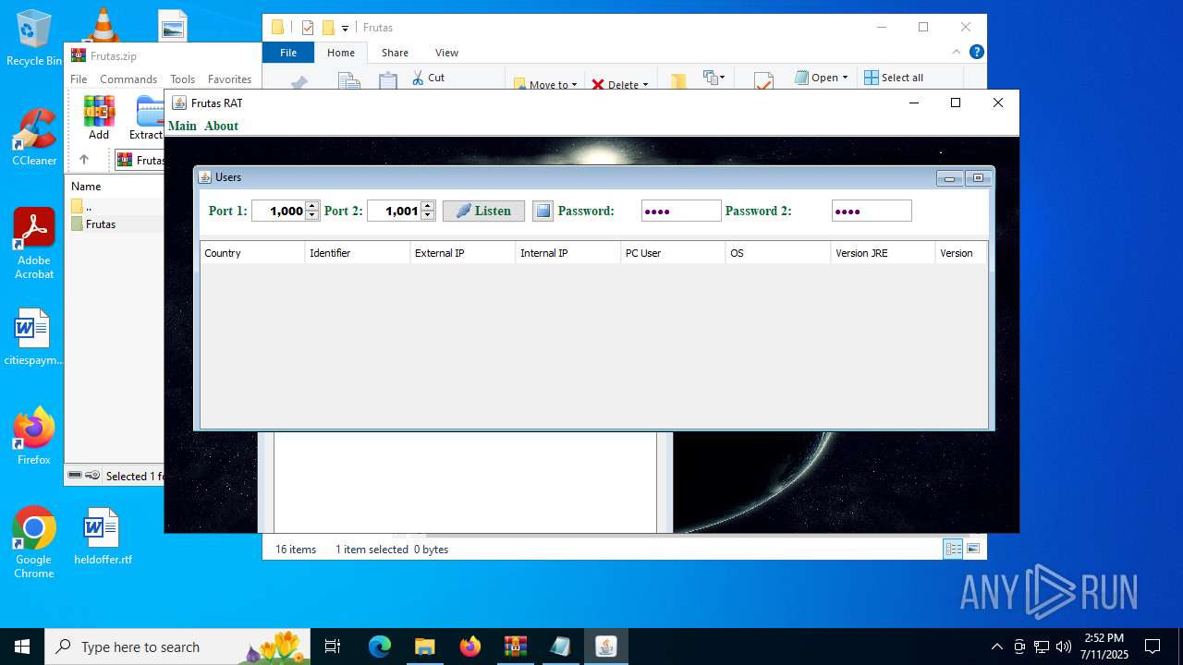
Task: Open the volume control in system tray
Action: [1064, 647]
